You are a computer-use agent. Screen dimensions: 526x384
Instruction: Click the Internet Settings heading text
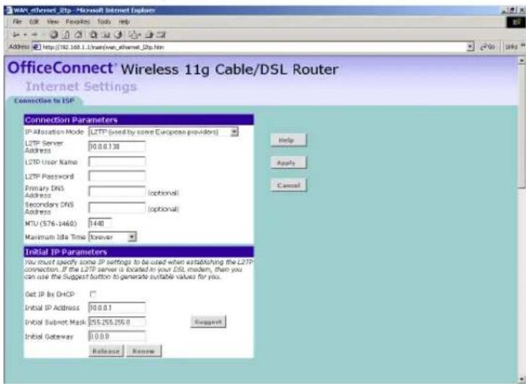click(x=82, y=87)
